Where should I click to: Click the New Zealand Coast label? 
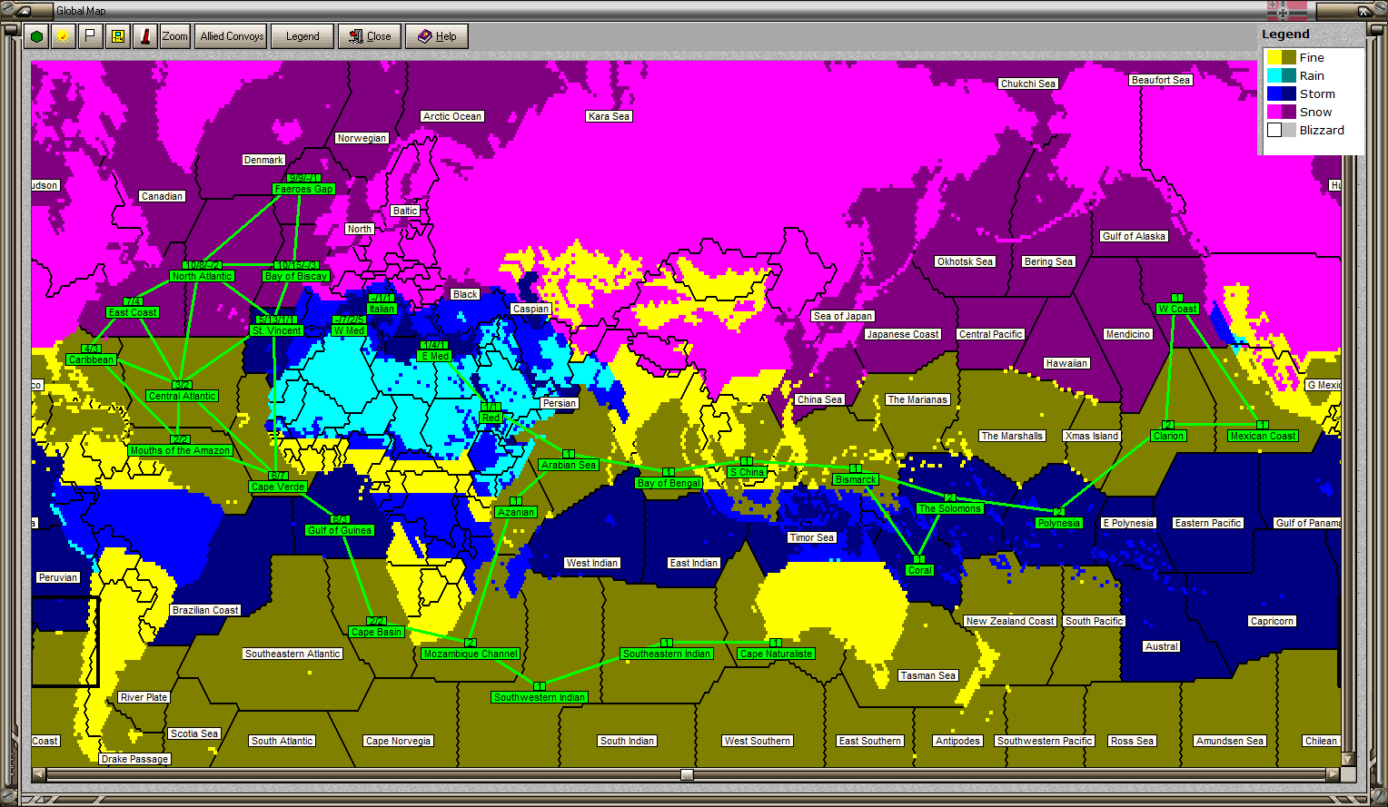[1010, 621]
